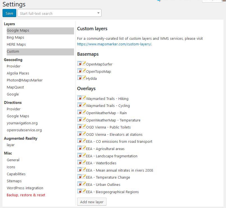Open openrouteservice.org settings
Image resolution: width=226 pixels, height=208 pixels.
click(24, 130)
